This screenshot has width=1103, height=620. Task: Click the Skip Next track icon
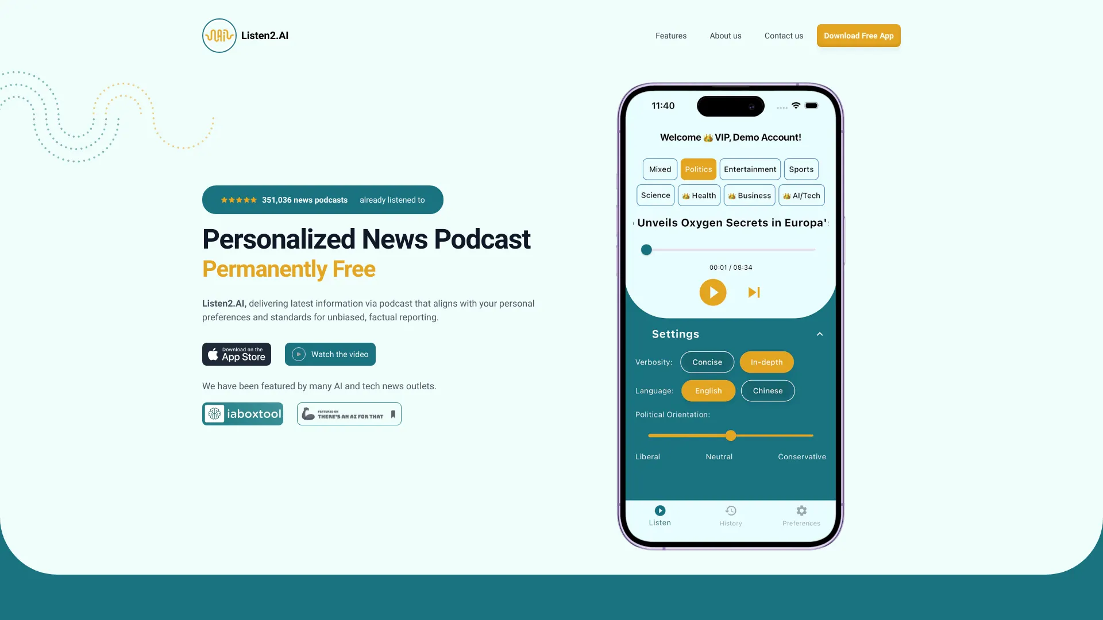[753, 292]
